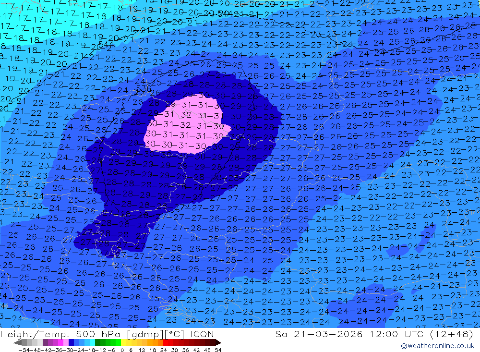Pick the bright red legend swatch above 24
Image resolution: width=480 pixels, height=352 pixels.
pyautogui.click(x=166, y=343)
